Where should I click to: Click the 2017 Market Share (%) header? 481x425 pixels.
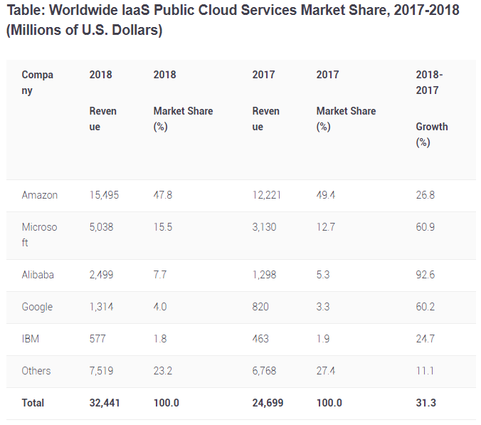pos(346,100)
